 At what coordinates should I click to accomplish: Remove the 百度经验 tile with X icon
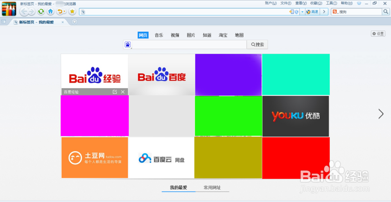tap(123, 92)
